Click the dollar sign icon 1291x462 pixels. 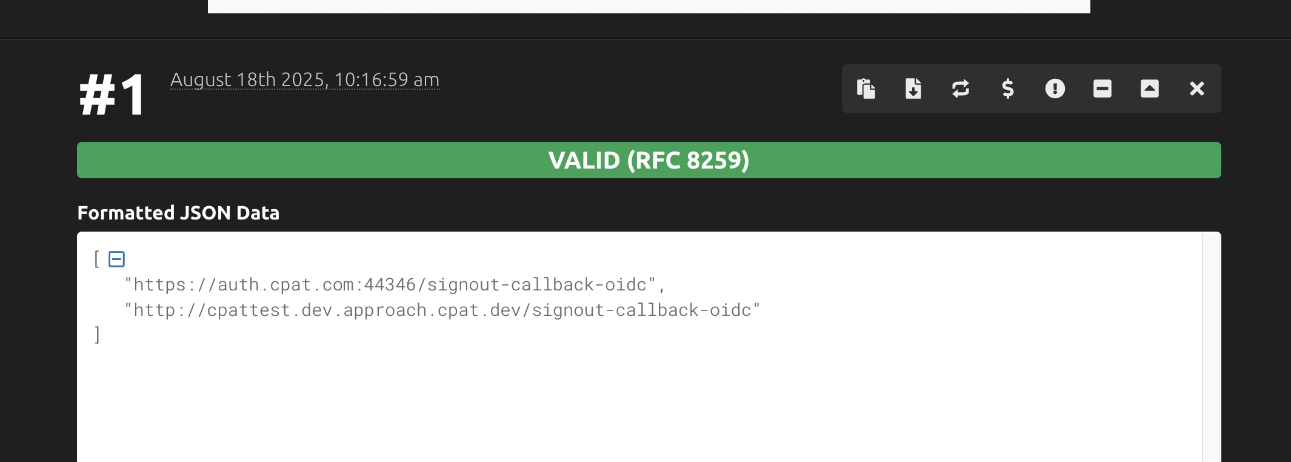coord(1008,89)
